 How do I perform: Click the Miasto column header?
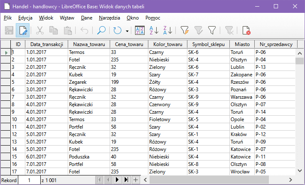[x=242, y=44]
